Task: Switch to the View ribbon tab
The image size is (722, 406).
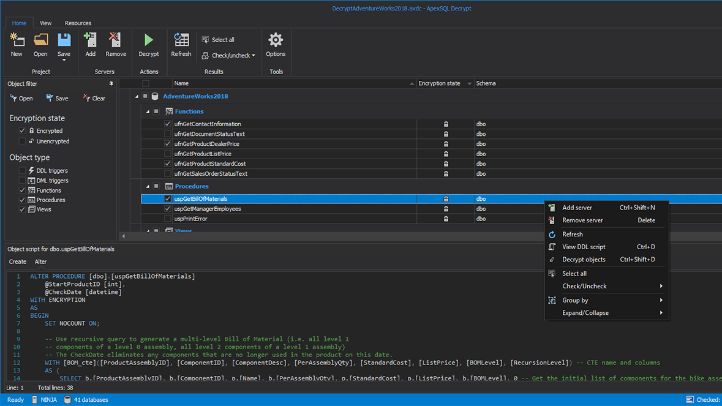Action: pos(45,23)
